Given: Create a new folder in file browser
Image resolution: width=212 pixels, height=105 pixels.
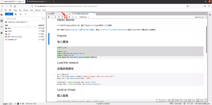Looking at the screenshot, I should pyautogui.click(x=16, y=14).
